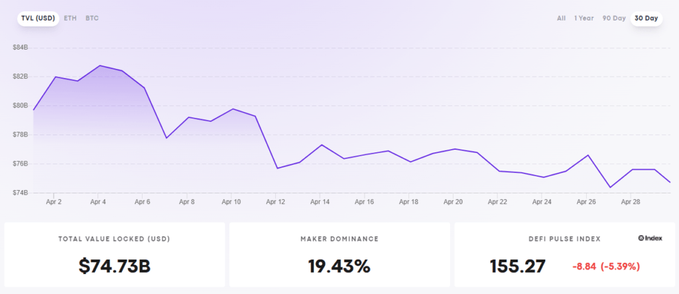Click the $74.73B total value locked figure
The height and width of the screenshot is (294, 679).
coord(114,266)
